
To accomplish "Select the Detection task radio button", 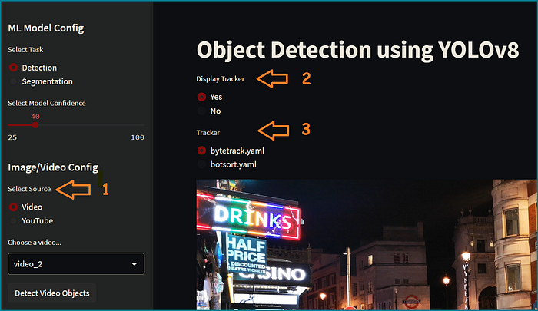I will [13, 68].
